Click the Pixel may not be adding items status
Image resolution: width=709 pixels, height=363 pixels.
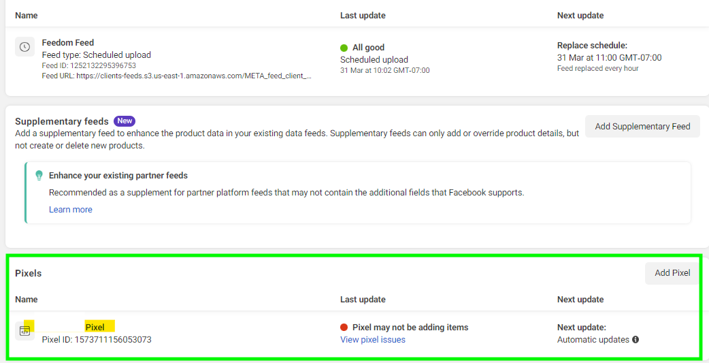(410, 327)
